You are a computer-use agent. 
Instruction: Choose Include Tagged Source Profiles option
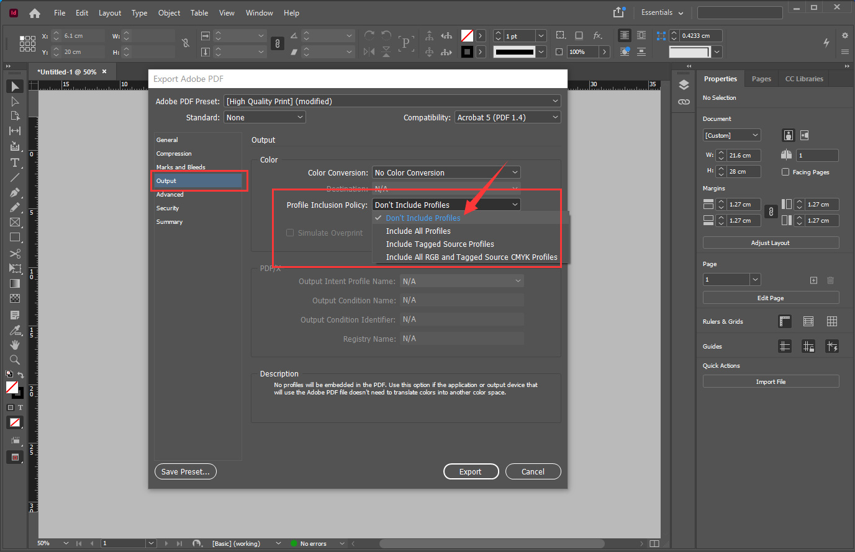pyautogui.click(x=440, y=244)
